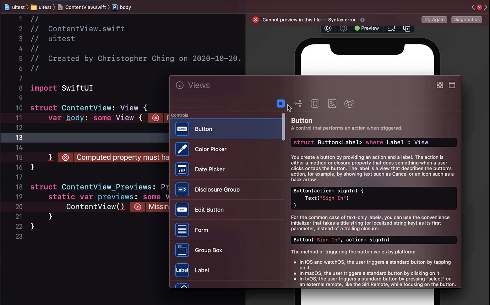The width and height of the screenshot is (490, 305).
Task: Open the Media library image tab
Action: pyautogui.click(x=332, y=103)
